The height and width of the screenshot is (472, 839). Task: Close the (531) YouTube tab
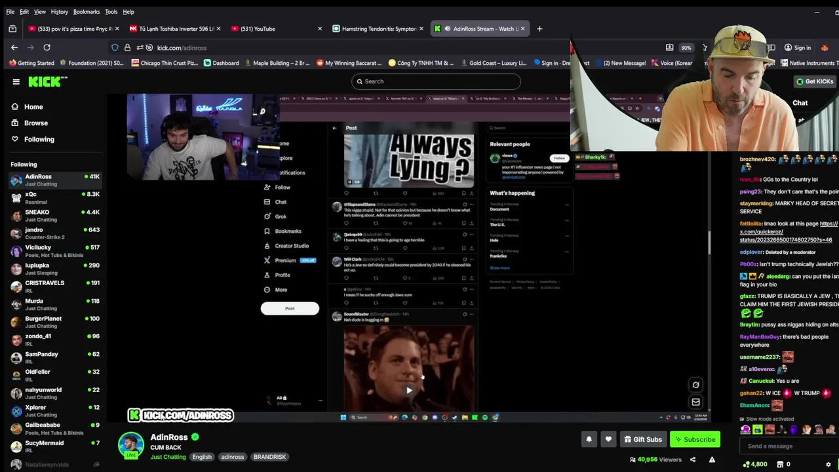320,29
